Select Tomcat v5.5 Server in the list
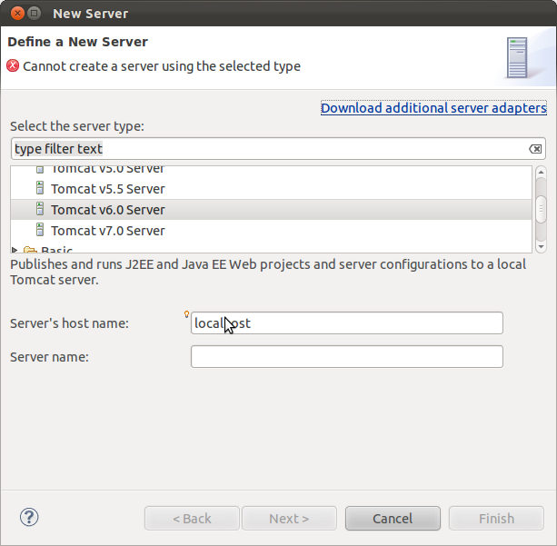The width and height of the screenshot is (557, 546). click(x=272, y=189)
